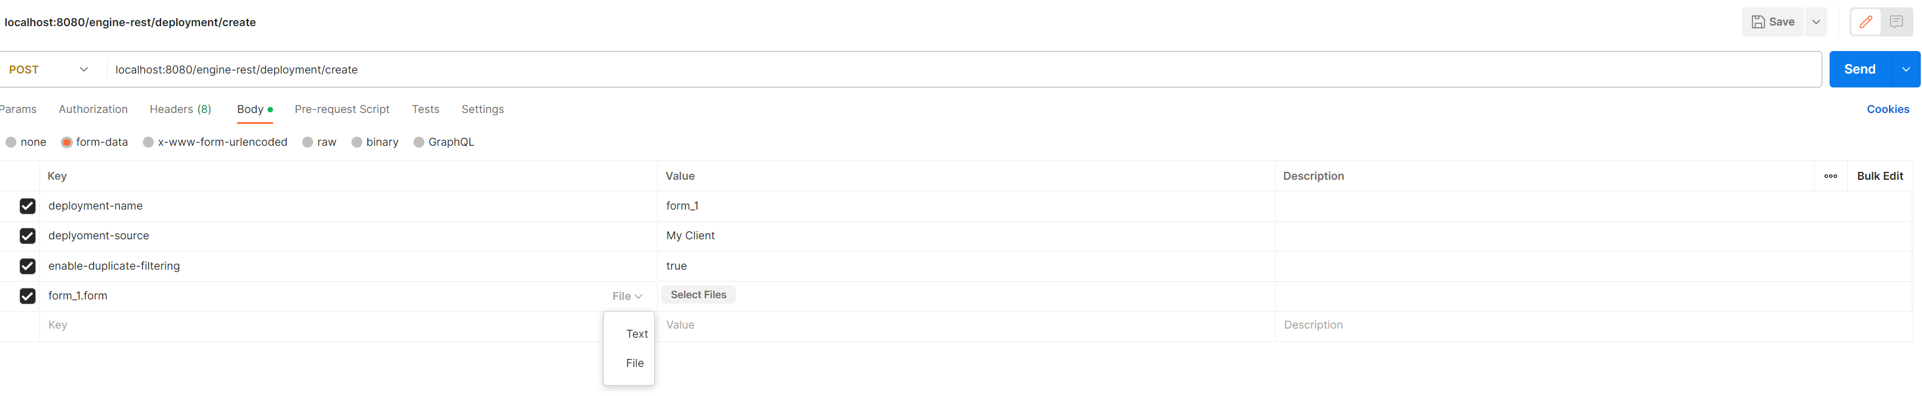Choose Text from the type menu
The width and height of the screenshot is (1922, 396).
[x=637, y=334]
